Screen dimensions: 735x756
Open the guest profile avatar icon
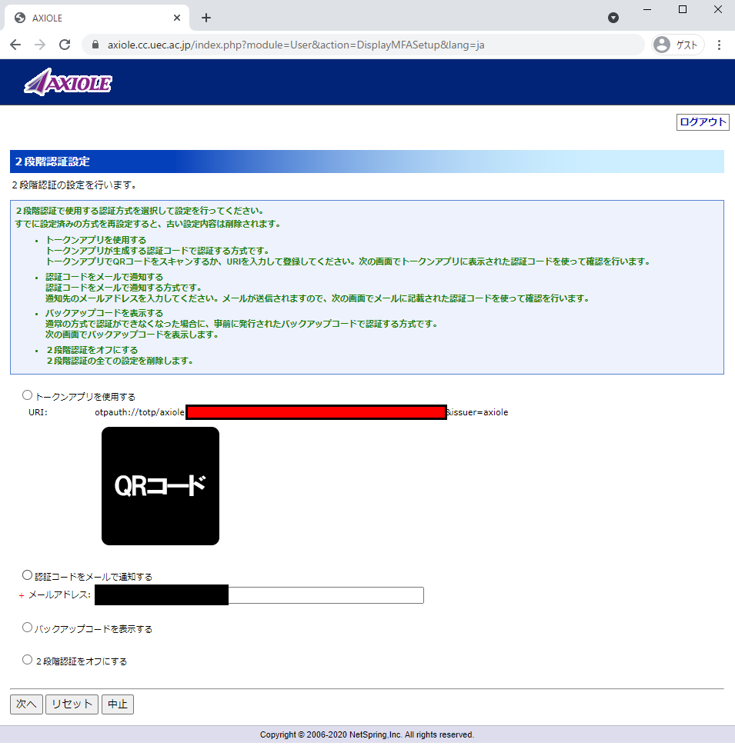point(662,45)
